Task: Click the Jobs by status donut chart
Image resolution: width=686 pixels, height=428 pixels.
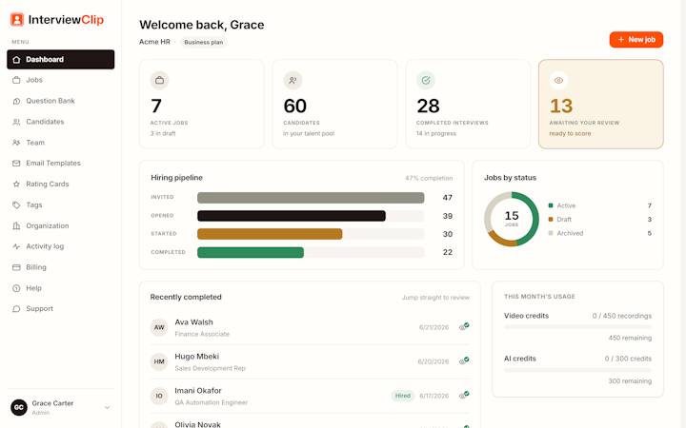Action: click(x=512, y=220)
